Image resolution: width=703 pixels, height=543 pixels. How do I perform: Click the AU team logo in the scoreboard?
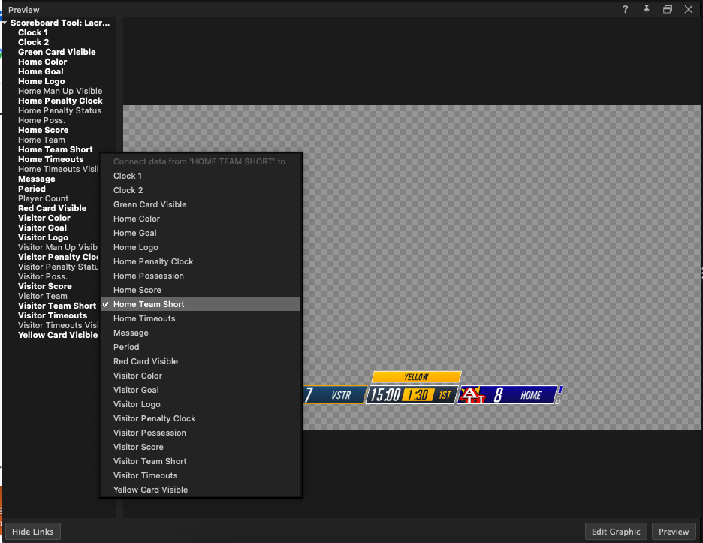[473, 395]
